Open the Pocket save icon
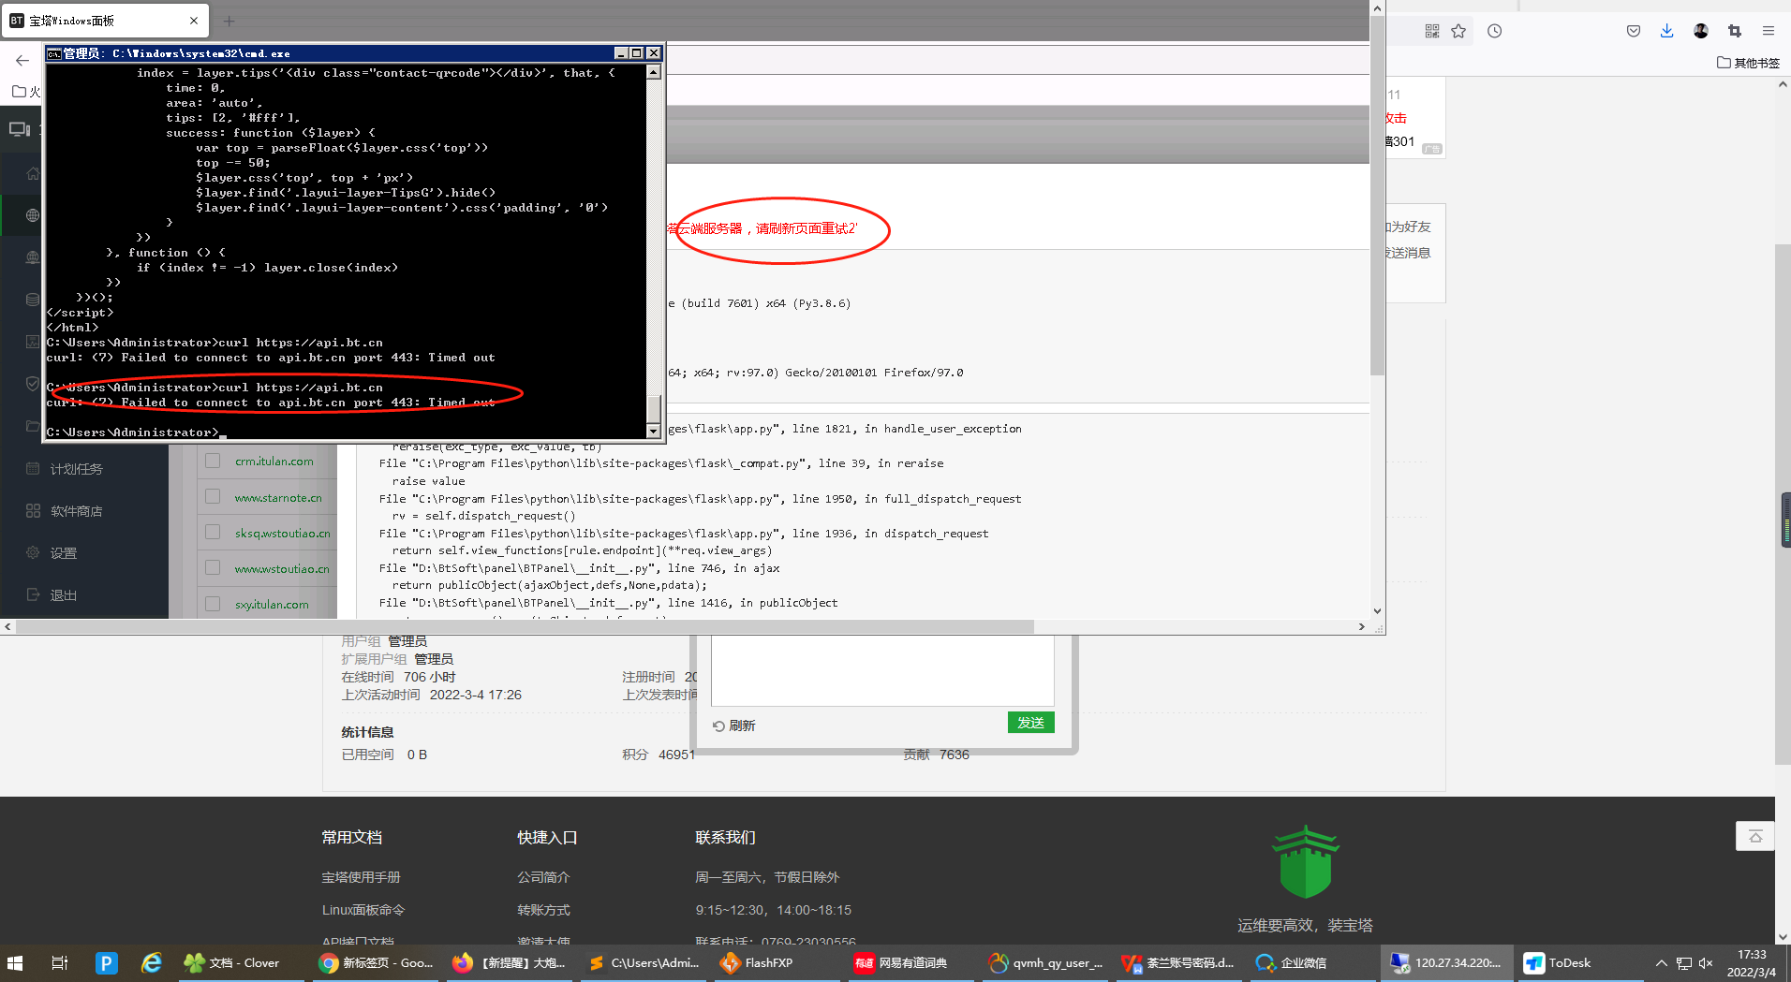This screenshot has height=982, width=1791. coord(1634,31)
